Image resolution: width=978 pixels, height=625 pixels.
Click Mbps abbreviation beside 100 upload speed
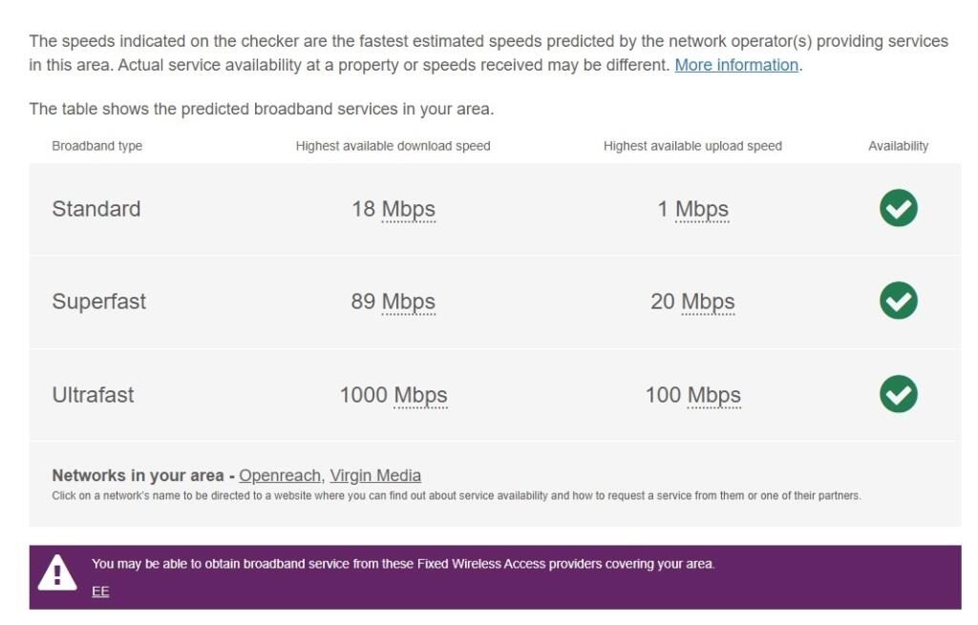(714, 395)
